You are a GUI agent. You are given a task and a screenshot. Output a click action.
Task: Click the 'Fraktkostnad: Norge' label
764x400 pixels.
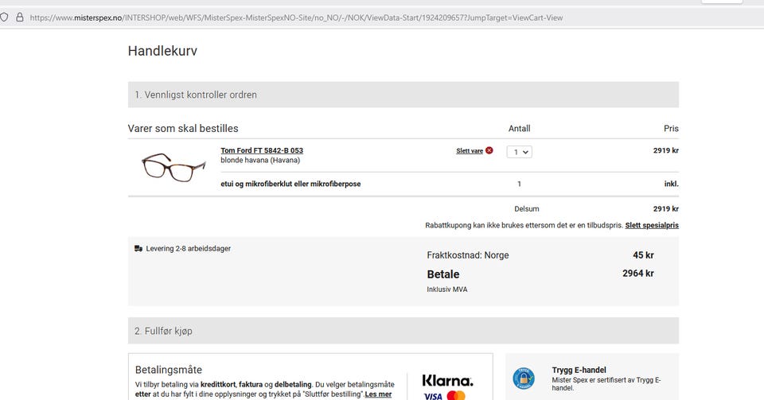(x=468, y=255)
